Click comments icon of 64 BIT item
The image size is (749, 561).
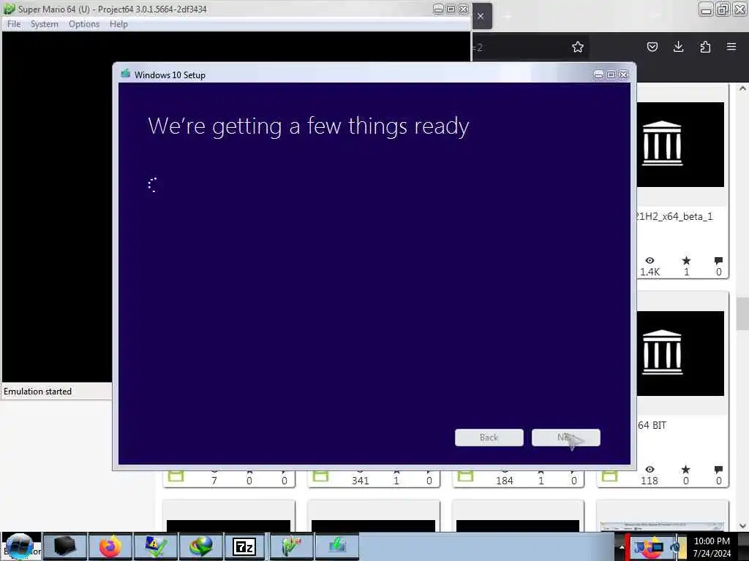(x=718, y=470)
